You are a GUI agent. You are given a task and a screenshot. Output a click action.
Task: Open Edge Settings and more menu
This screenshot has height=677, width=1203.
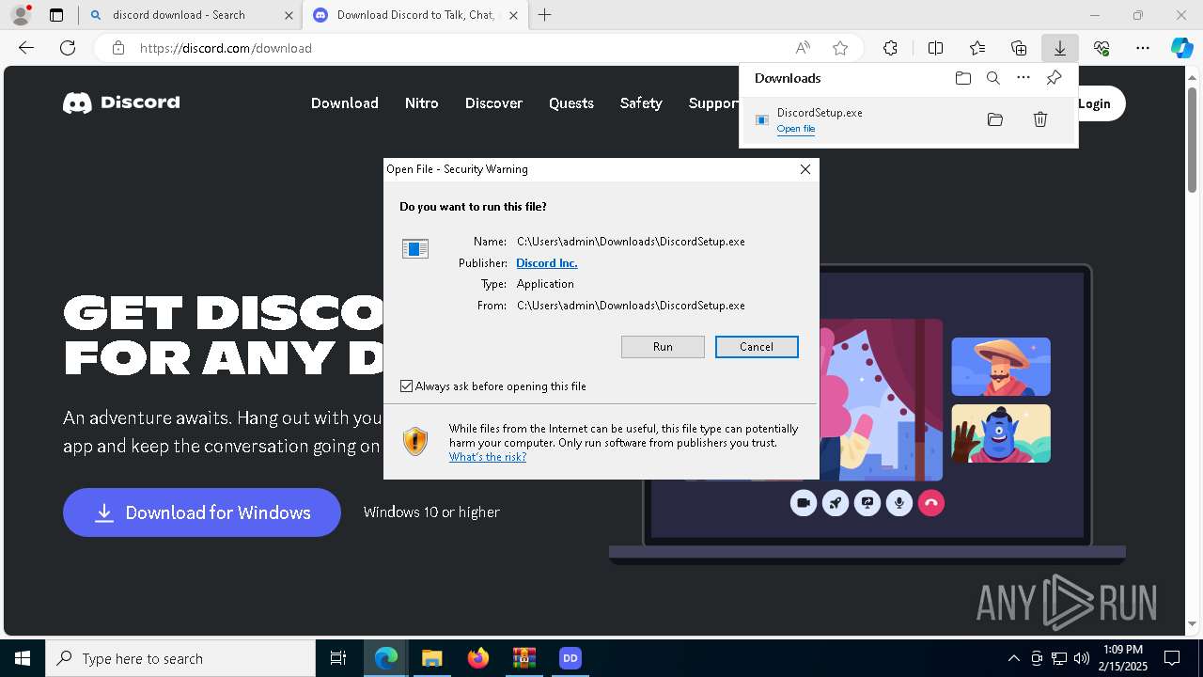1143,48
